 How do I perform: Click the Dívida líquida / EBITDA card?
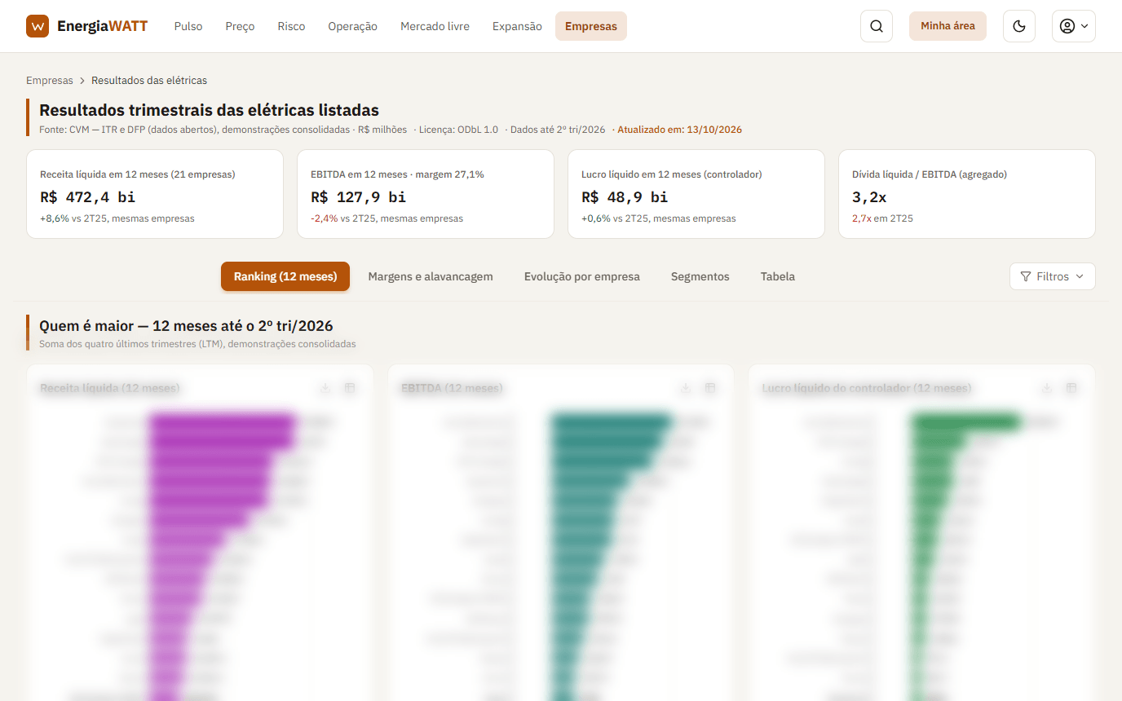967,194
